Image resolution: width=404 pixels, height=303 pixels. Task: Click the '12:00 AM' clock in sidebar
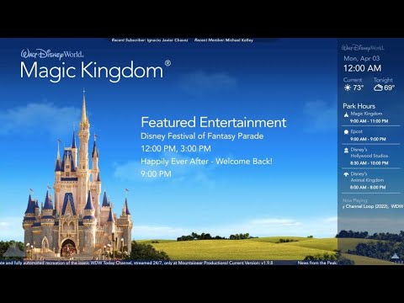[x=362, y=68]
